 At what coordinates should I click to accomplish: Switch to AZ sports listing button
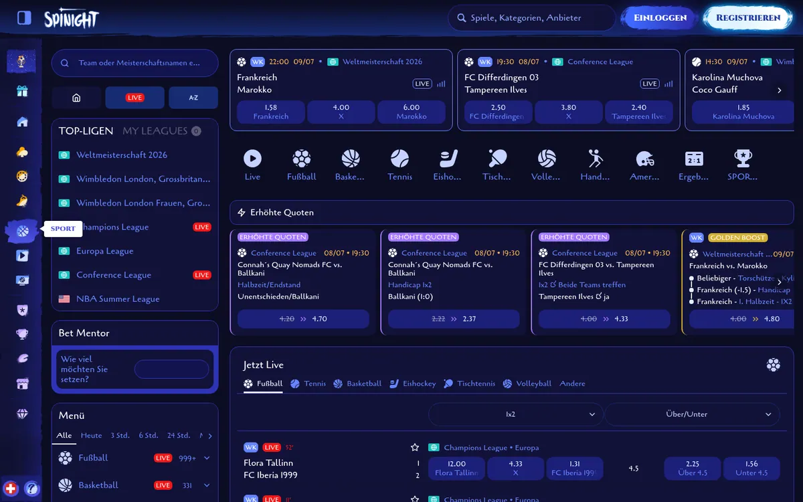(x=193, y=98)
